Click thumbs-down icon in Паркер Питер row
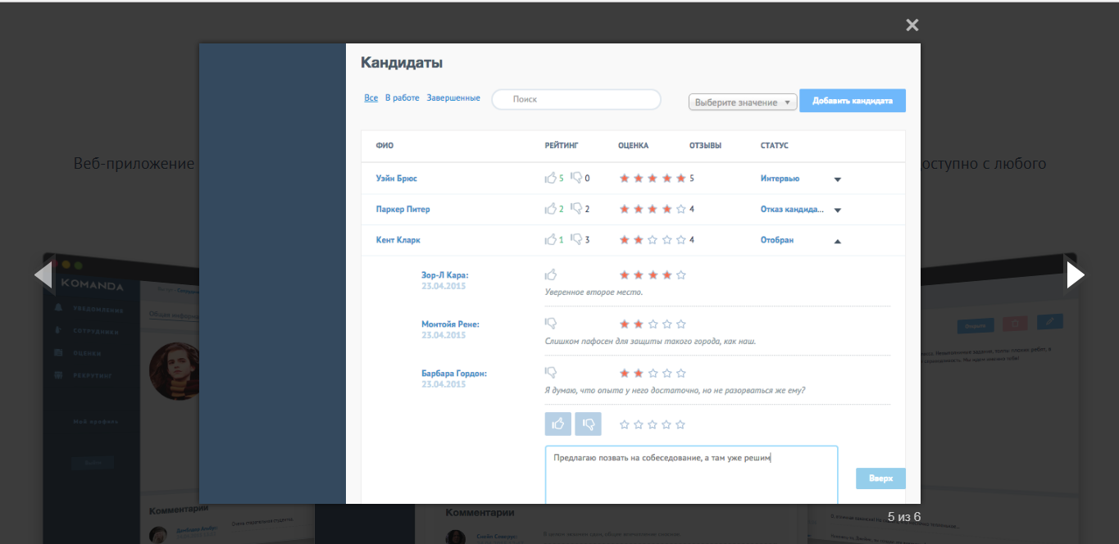The image size is (1119, 544). tap(576, 209)
